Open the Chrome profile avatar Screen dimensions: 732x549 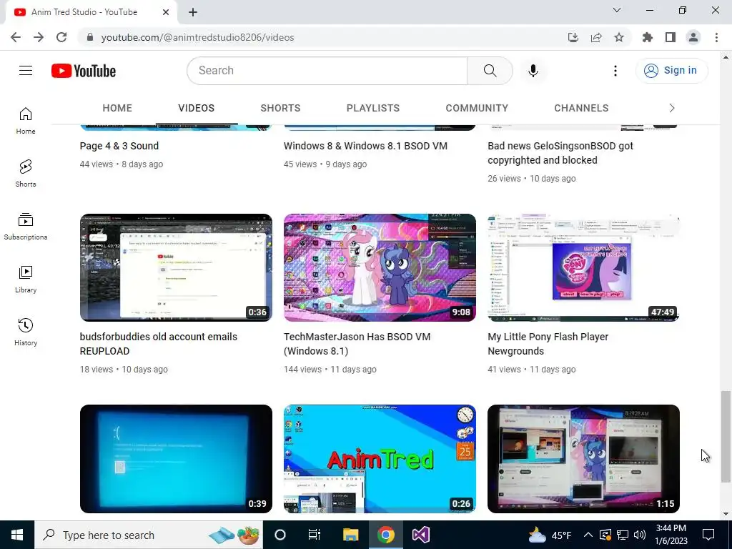click(x=693, y=37)
